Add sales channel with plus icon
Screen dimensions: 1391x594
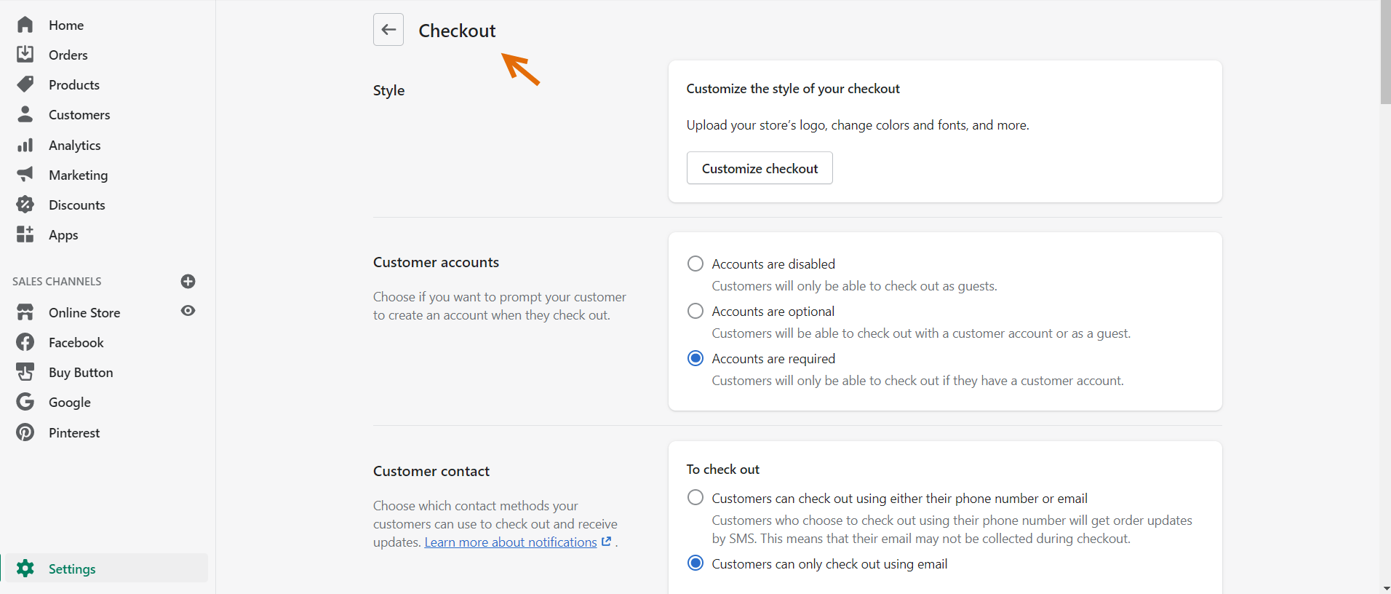[x=188, y=281]
